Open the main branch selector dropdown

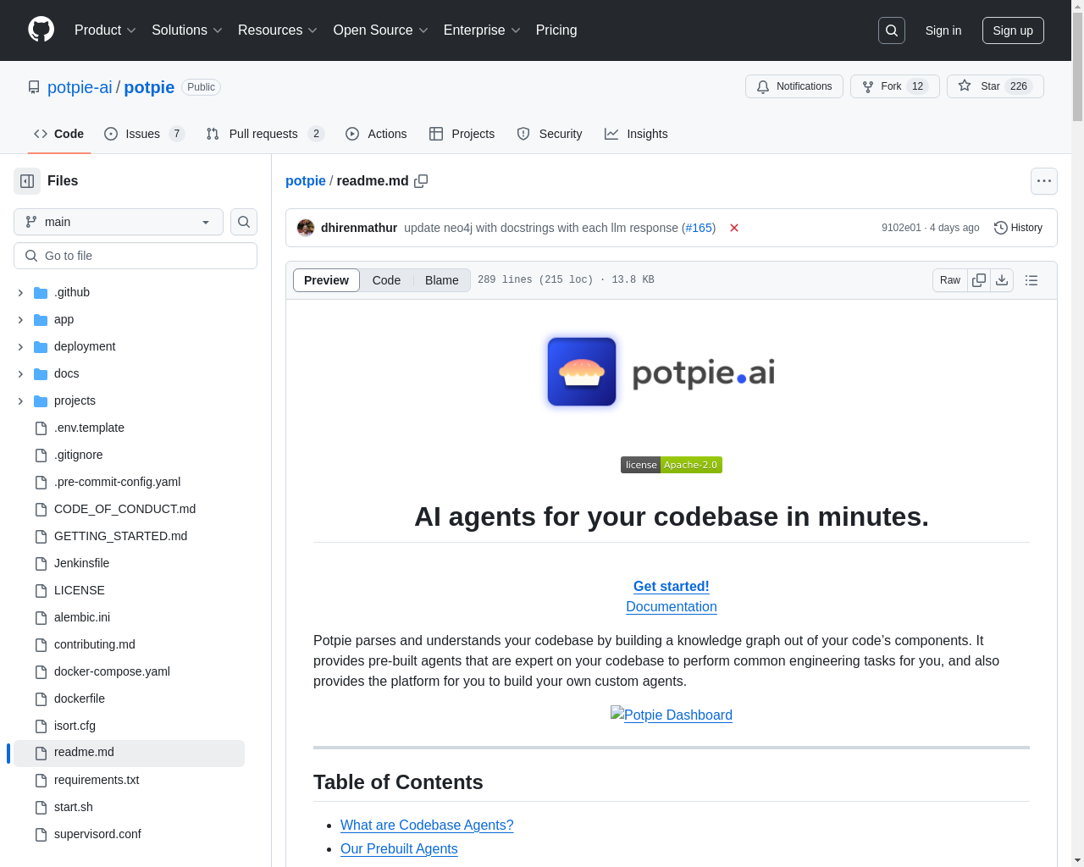(x=119, y=222)
